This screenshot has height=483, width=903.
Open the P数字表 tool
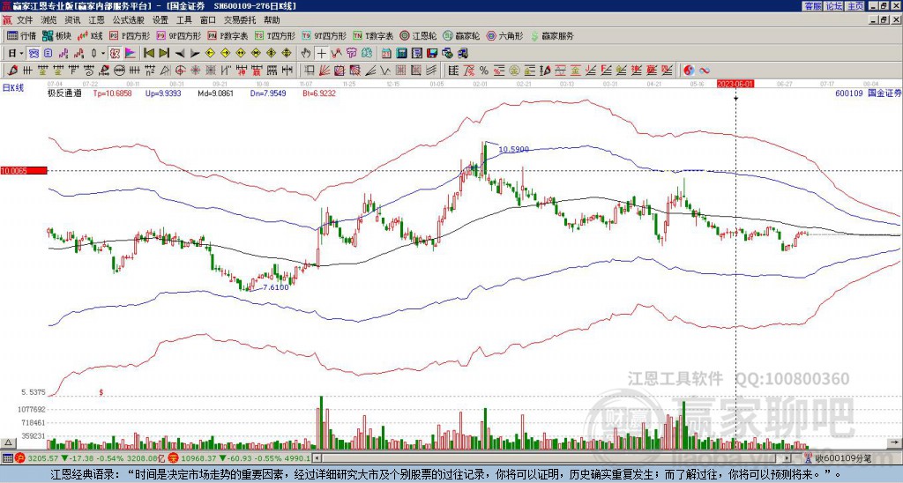228,35
